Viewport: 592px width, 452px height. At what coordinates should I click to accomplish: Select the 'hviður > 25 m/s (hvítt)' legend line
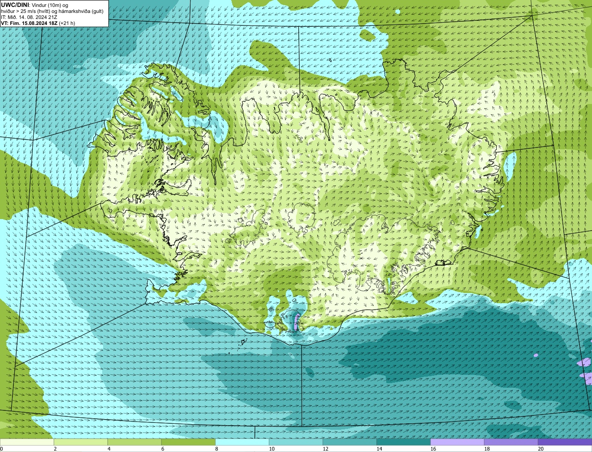52,11
